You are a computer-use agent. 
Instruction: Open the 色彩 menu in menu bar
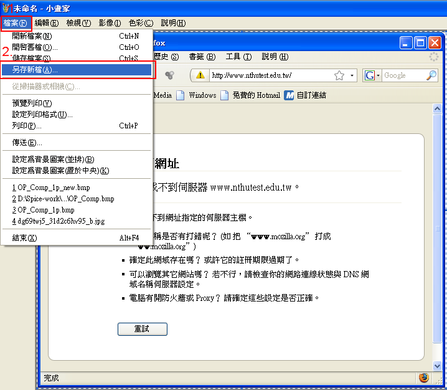click(140, 23)
